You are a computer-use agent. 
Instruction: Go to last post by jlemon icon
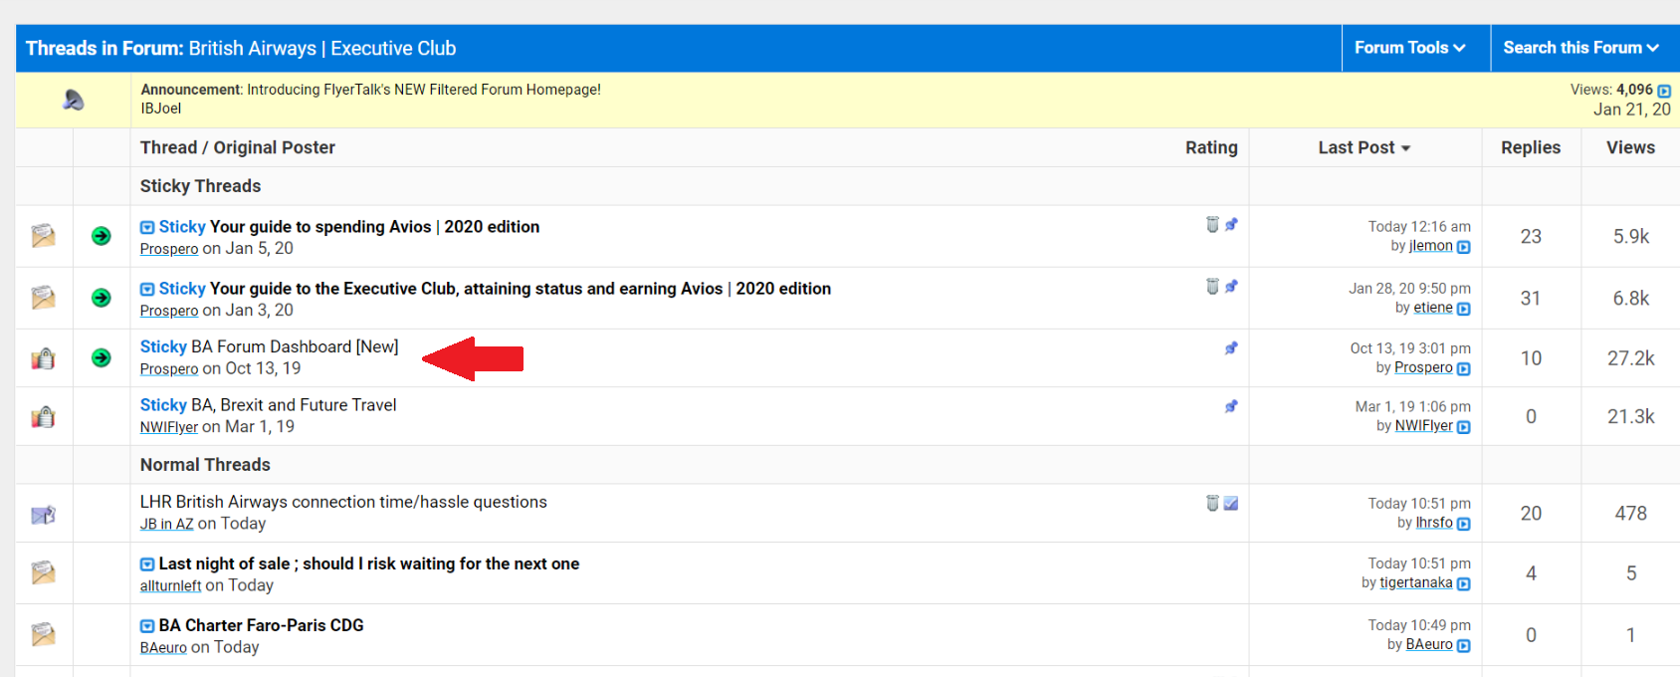pyautogui.click(x=1464, y=247)
